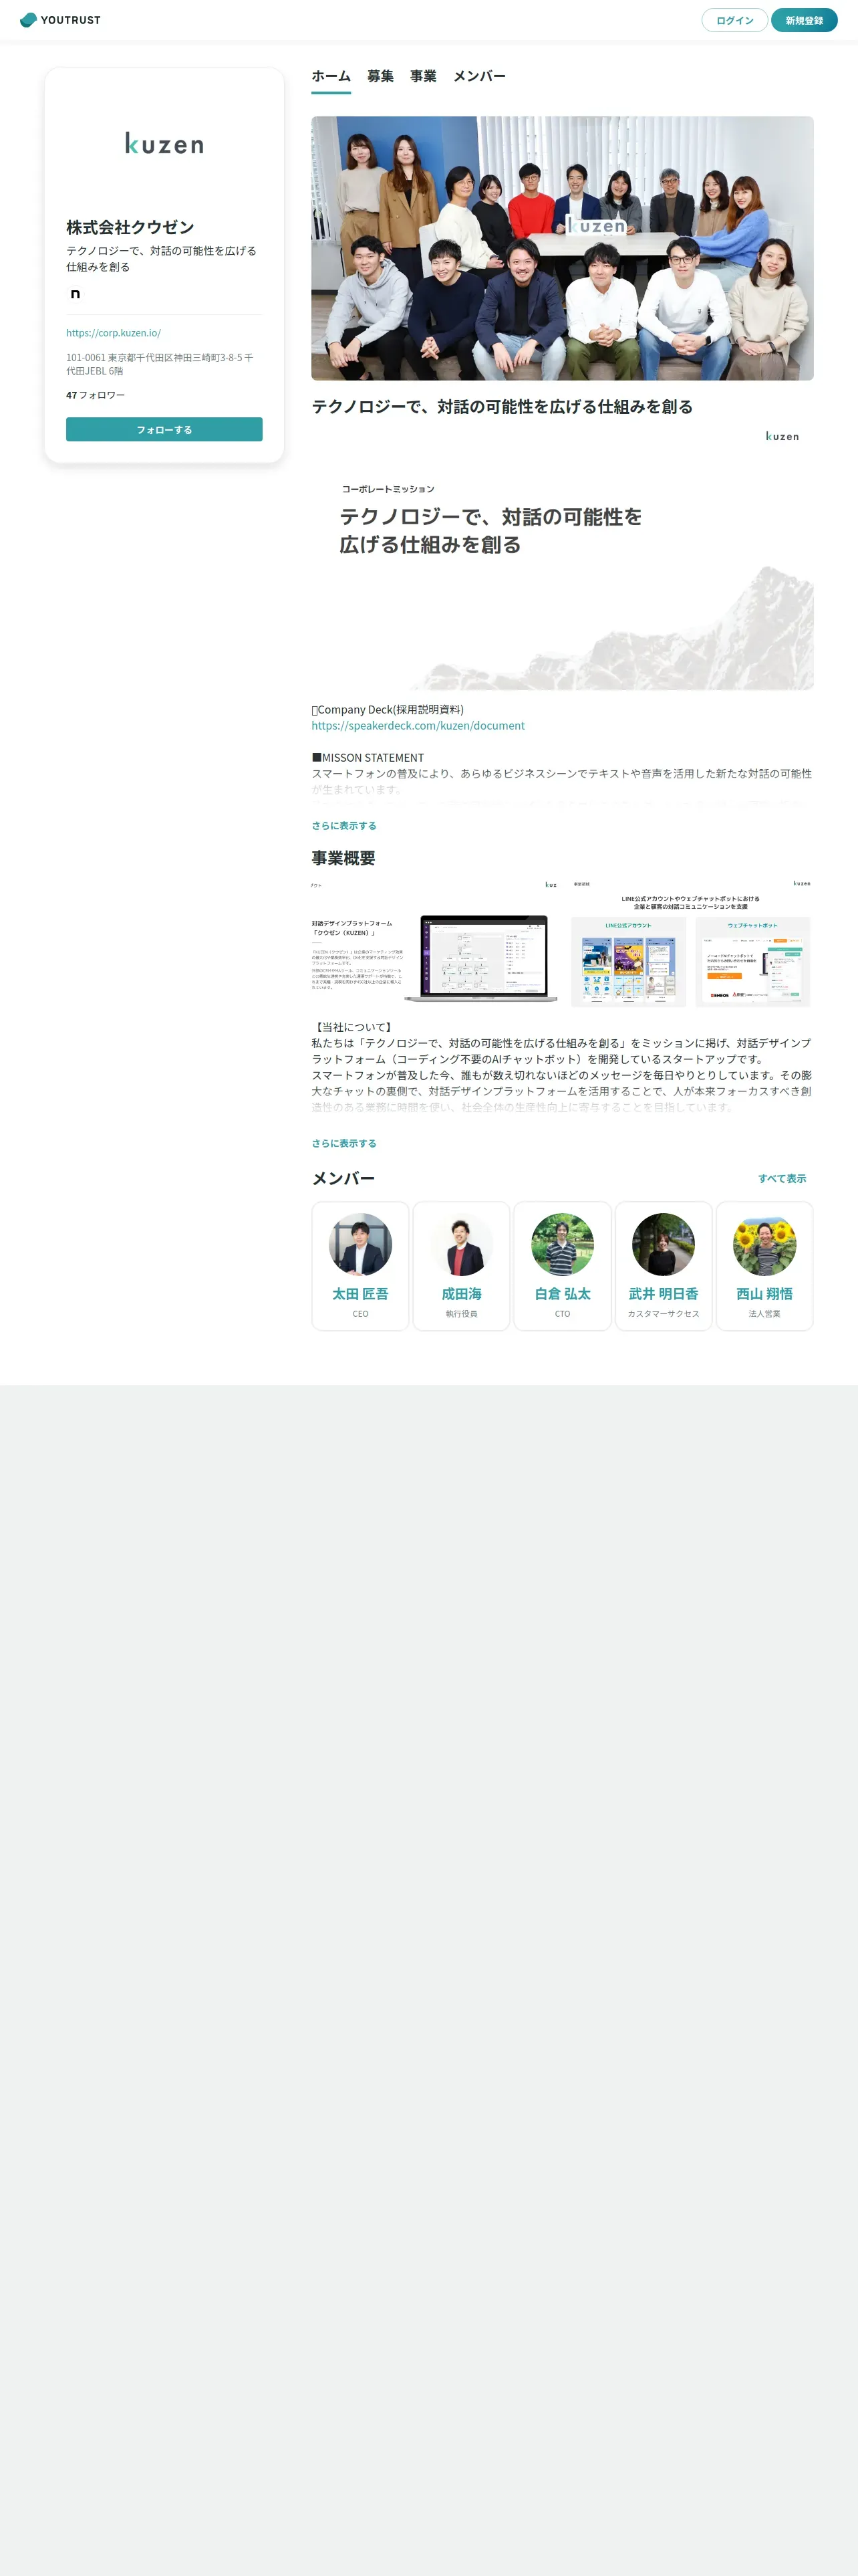858x2576 pixels.
Task: Click the 株式会社クウゼン company name
Action: (x=130, y=227)
